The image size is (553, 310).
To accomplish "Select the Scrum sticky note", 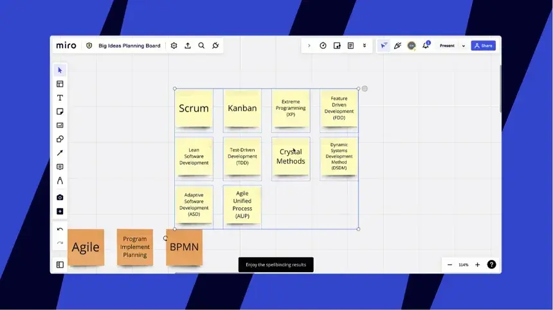I will tap(194, 108).
